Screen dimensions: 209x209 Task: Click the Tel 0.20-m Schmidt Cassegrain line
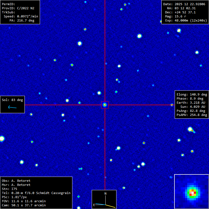(x=36, y=193)
